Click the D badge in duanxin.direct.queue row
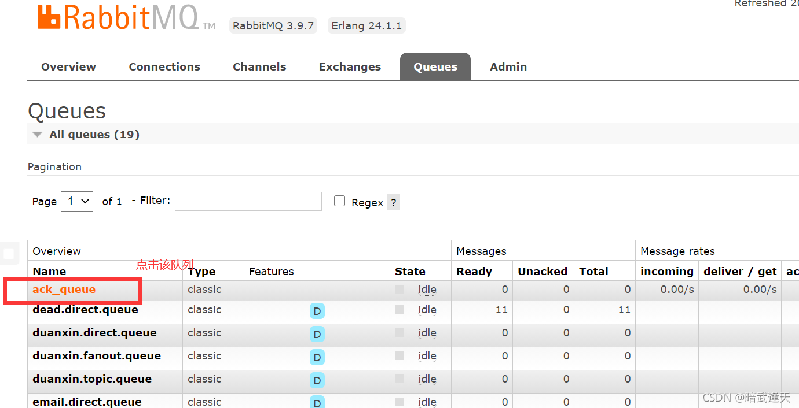This screenshot has width=799, height=408. 317,334
